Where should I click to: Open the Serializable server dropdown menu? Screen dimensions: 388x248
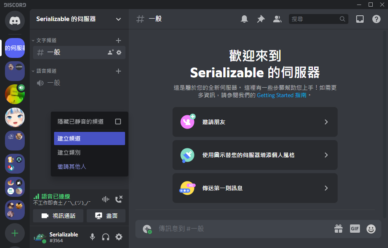click(118, 19)
